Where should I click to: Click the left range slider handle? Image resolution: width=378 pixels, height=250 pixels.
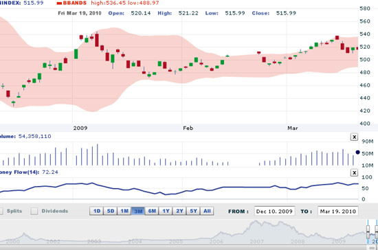click(x=368, y=231)
